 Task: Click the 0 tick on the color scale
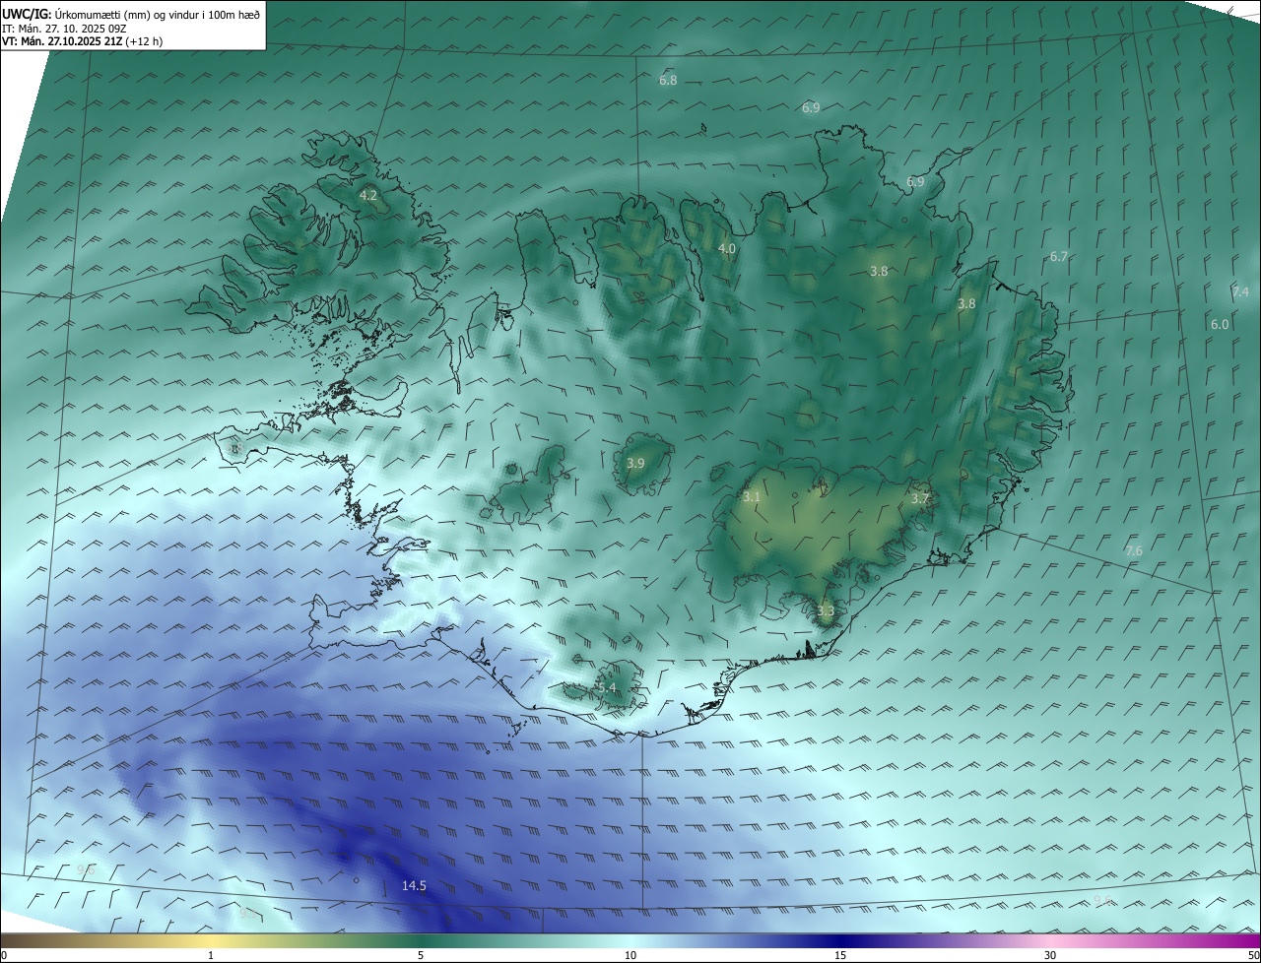pyautogui.click(x=4, y=955)
